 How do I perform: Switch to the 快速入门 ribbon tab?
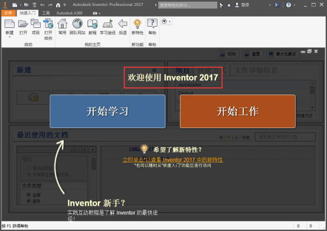[x=28, y=13]
